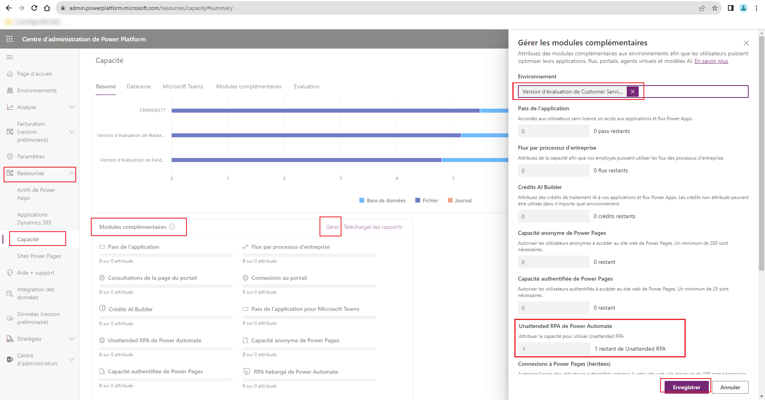This screenshot has height=400, width=765.
Task: Switch to the Microsoft Teams tab
Action: pos(183,86)
